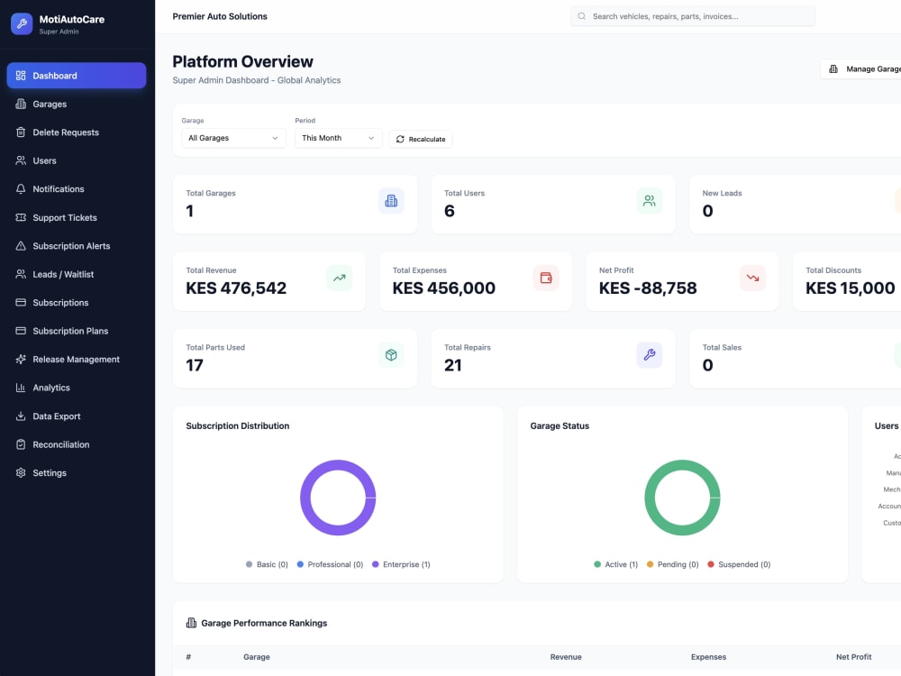Click the Settings gear icon in sidebar
The height and width of the screenshot is (676, 901).
[21, 472]
